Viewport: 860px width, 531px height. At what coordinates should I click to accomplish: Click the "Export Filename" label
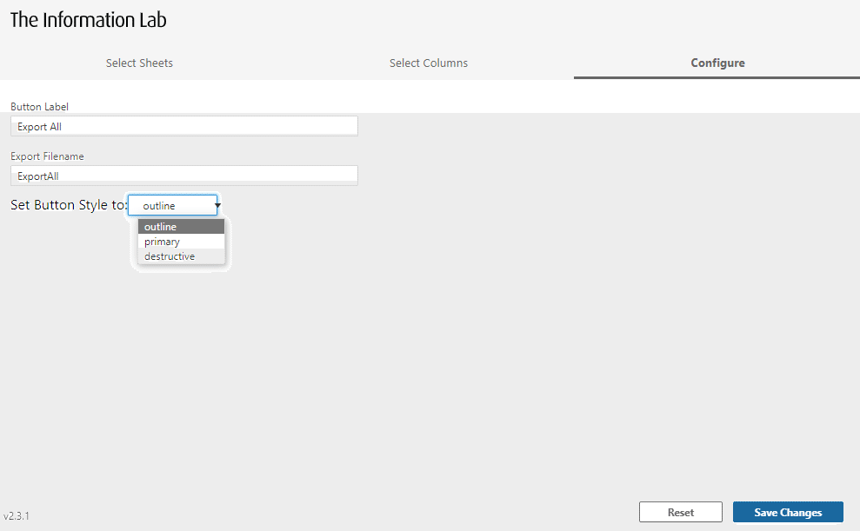click(47, 156)
